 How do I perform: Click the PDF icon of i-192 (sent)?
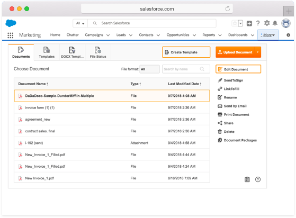pos(21,143)
